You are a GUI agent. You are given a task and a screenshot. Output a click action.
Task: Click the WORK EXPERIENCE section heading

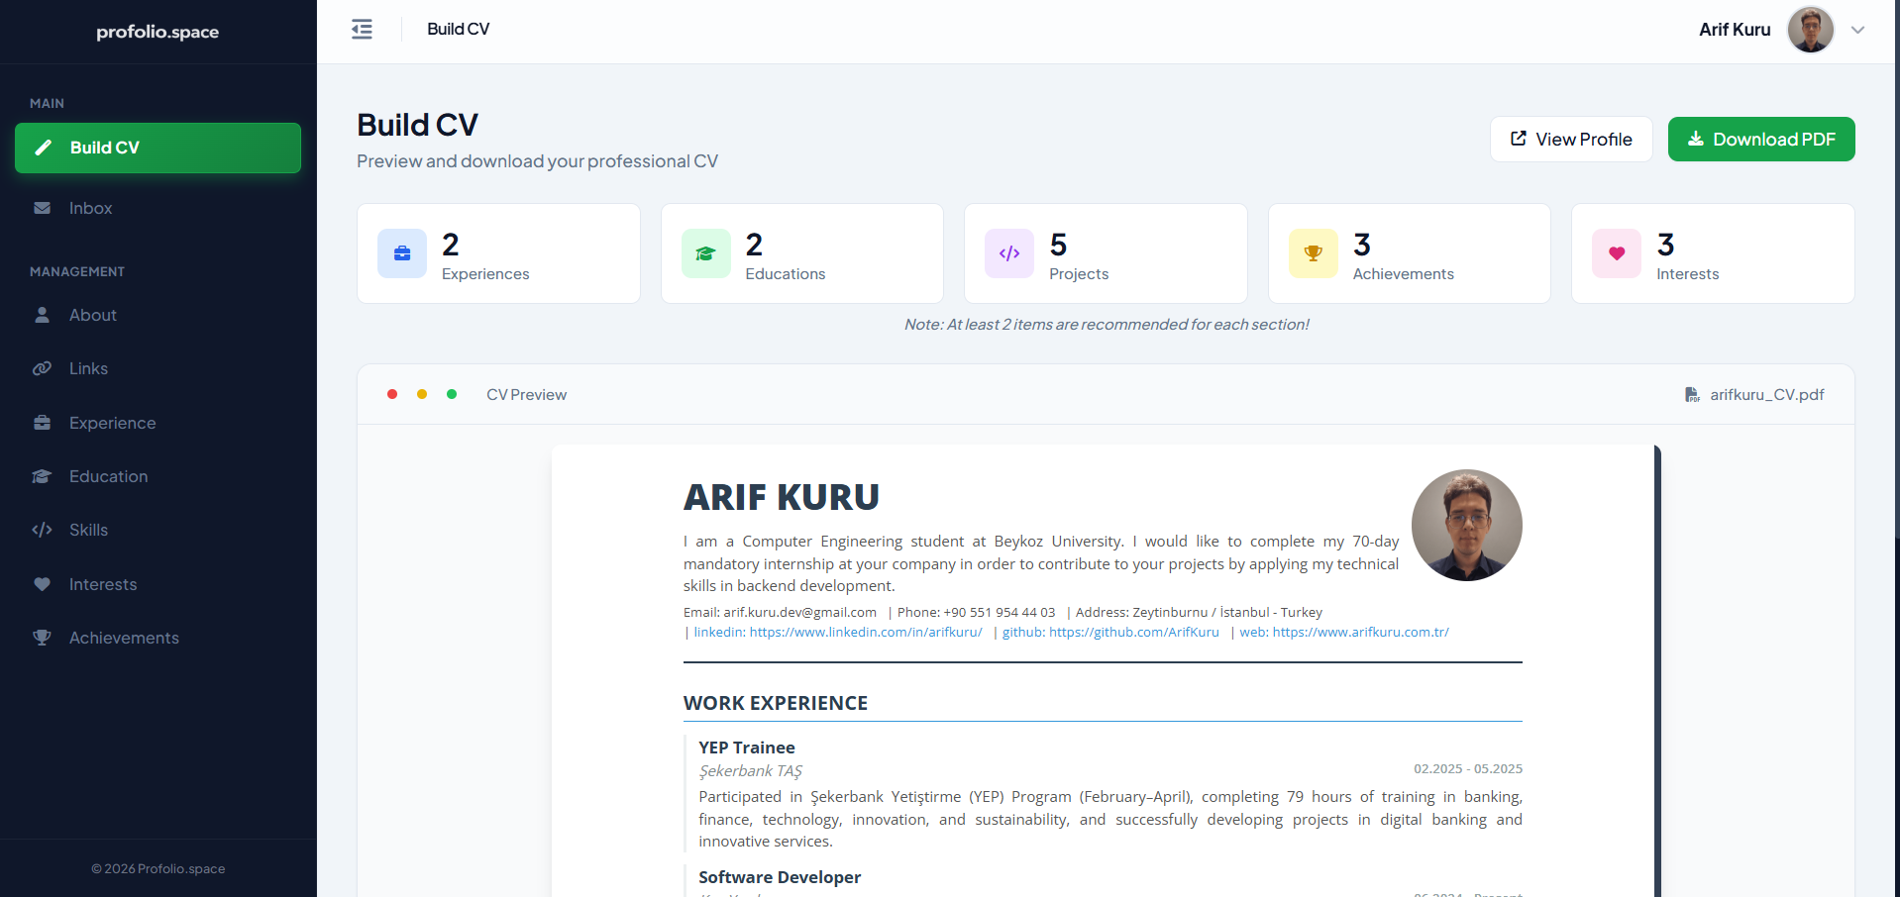tap(776, 703)
